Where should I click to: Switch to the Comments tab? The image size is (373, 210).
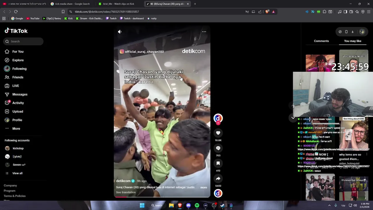click(321, 41)
